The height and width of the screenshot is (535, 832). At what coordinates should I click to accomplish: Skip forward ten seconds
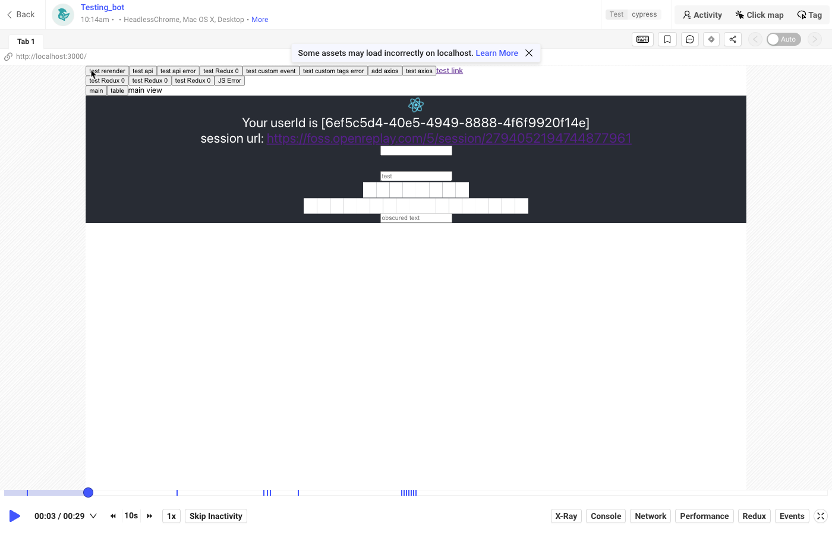tap(150, 516)
